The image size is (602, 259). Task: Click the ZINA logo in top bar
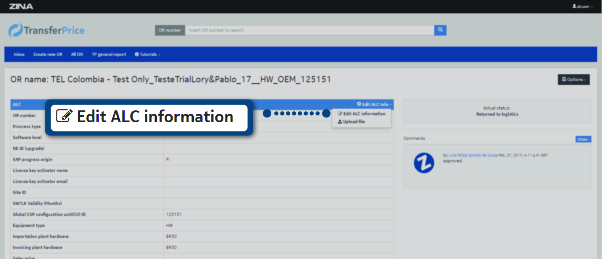(21, 6)
